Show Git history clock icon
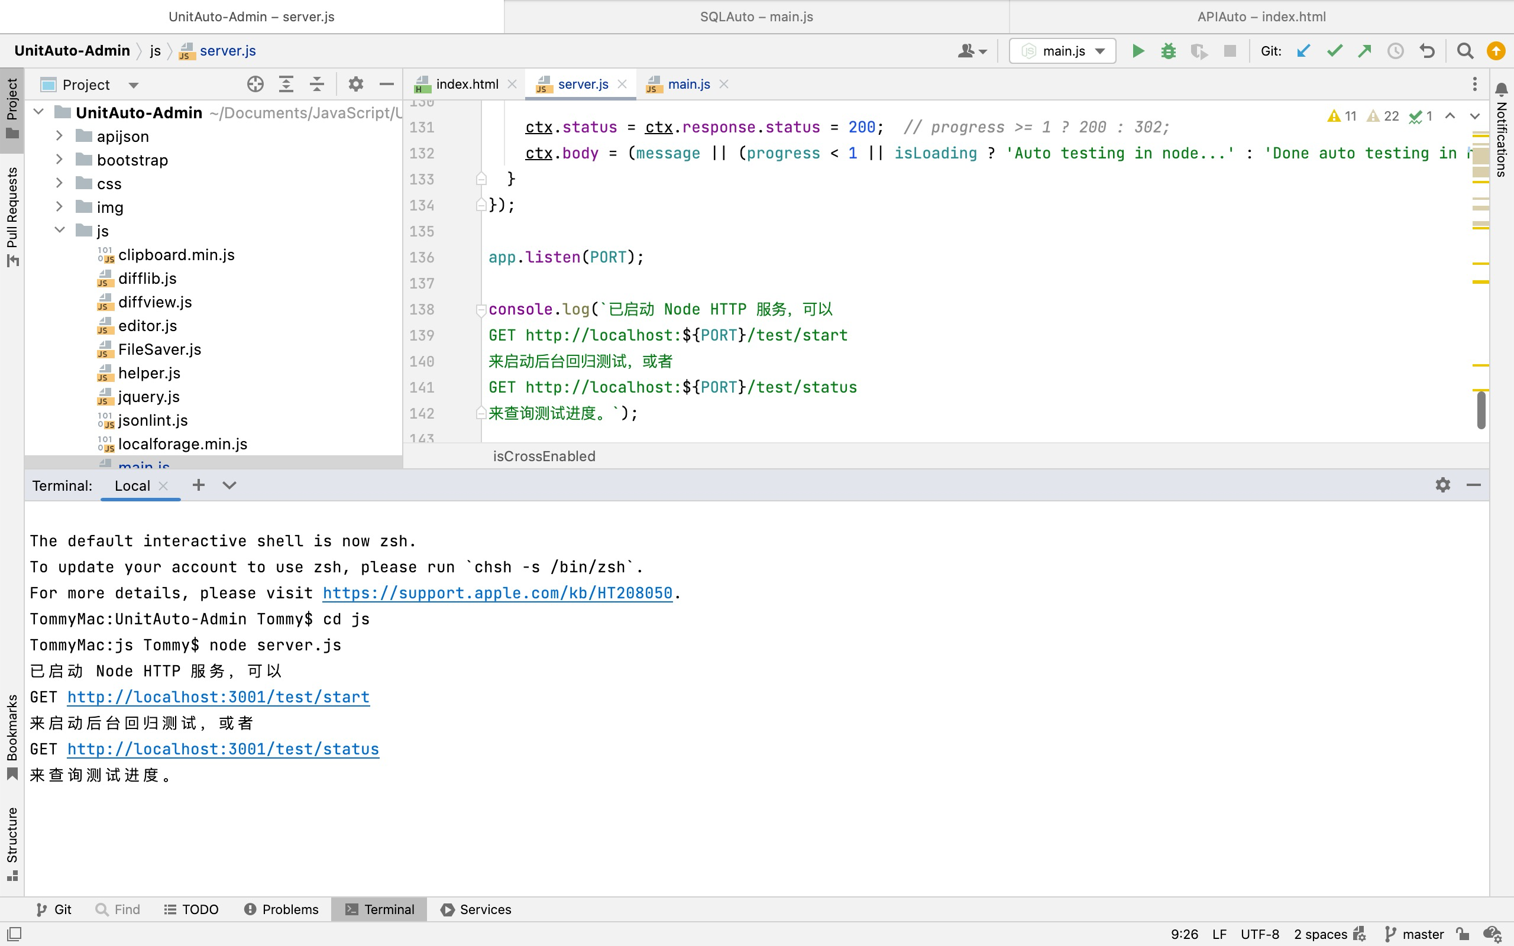This screenshot has width=1514, height=946. pyautogui.click(x=1395, y=51)
